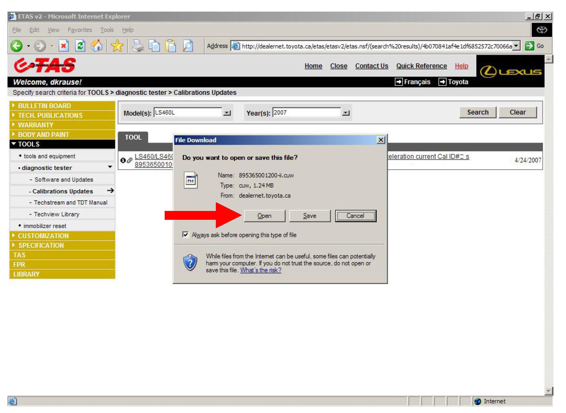This screenshot has width=566, height=413.
Task: Open the Home page icon in toolbar
Action: (x=96, y=46)
